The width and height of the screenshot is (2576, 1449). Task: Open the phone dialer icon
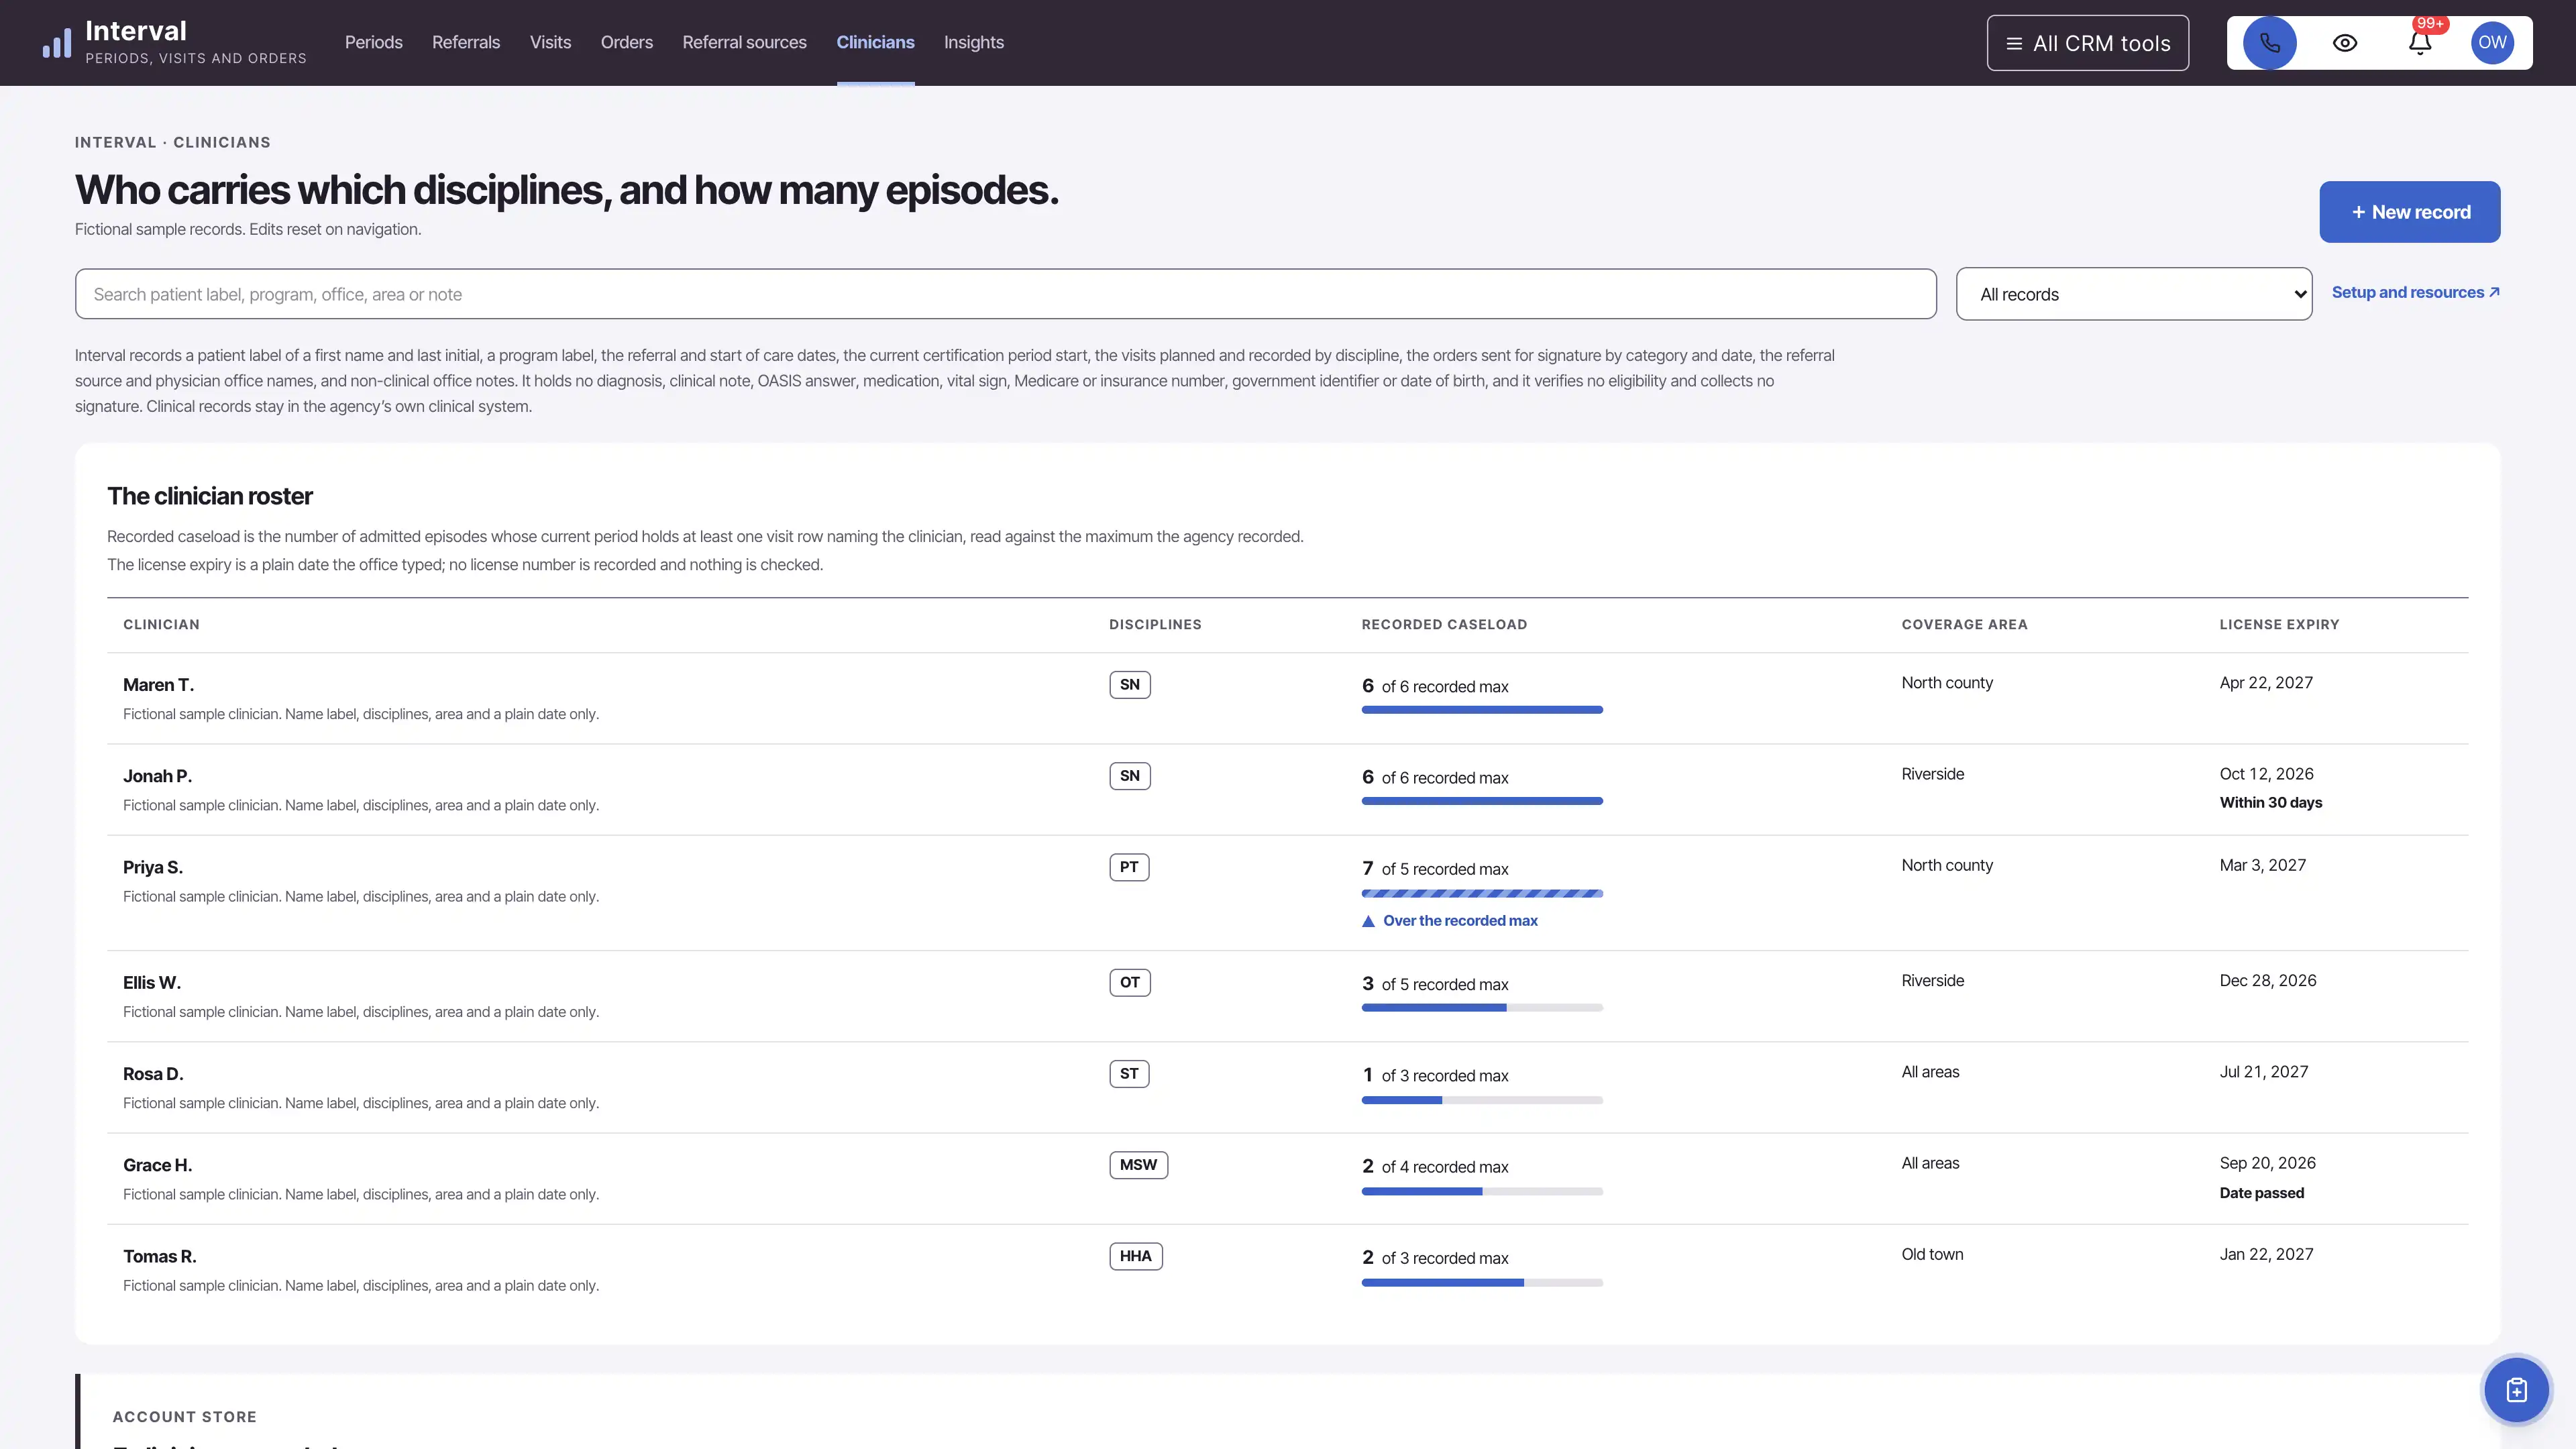tap(2269, 43)
